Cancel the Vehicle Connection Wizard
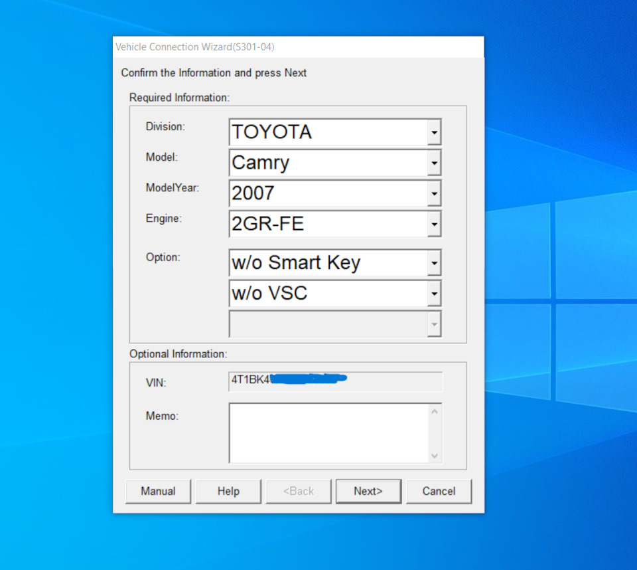This screenshot has height=570, width=637. tap(439, 491)
